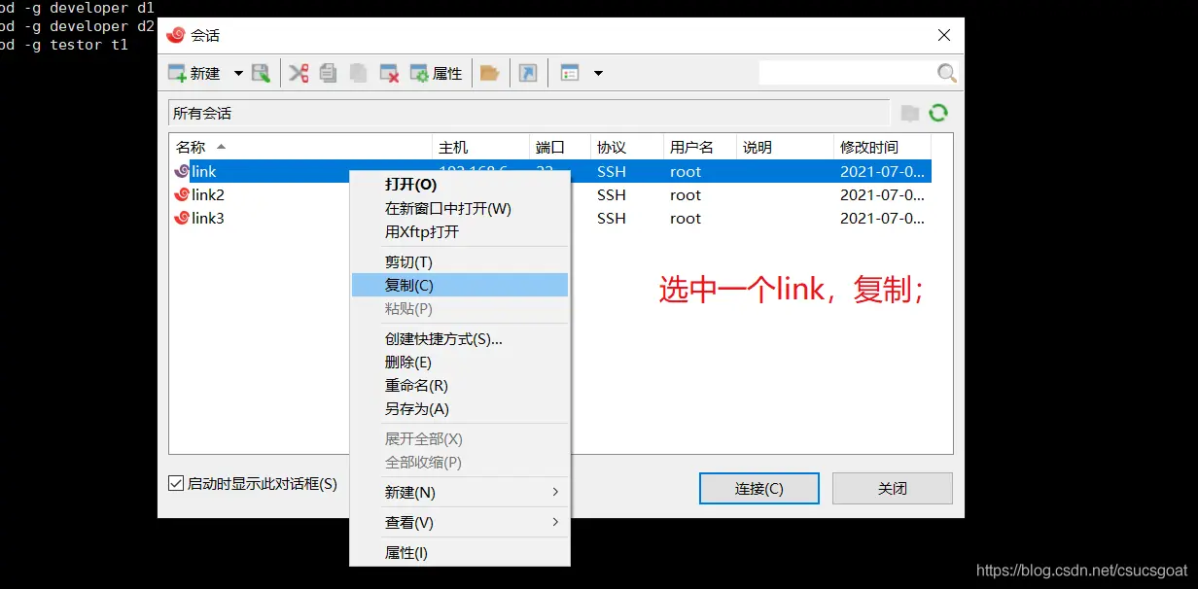The height and width of the screenshot is (589, 1198).
Task: Open the 查看(V) submenu
Action: 459,522
